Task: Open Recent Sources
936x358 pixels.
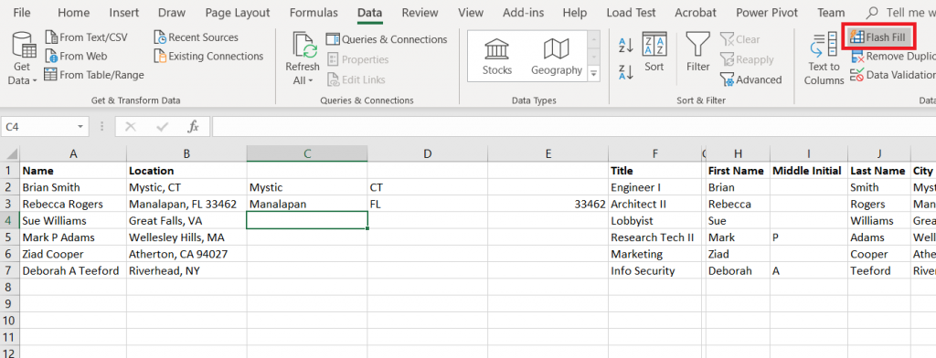Action: click(196, 37)
